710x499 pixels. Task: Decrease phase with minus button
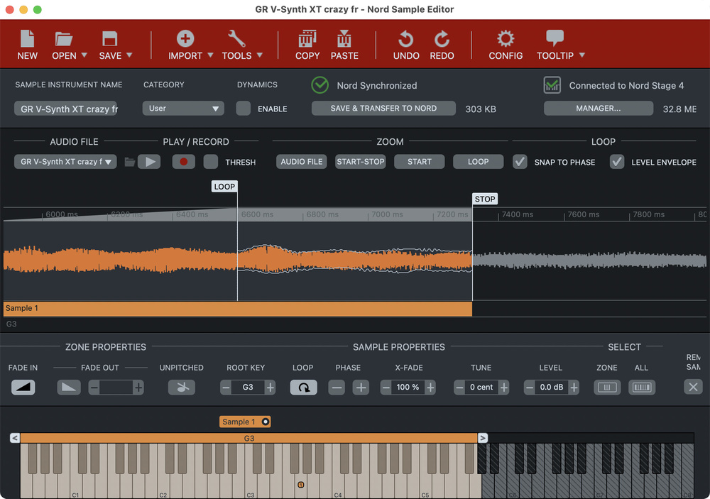pyautogui.click(x=337, y=387)
